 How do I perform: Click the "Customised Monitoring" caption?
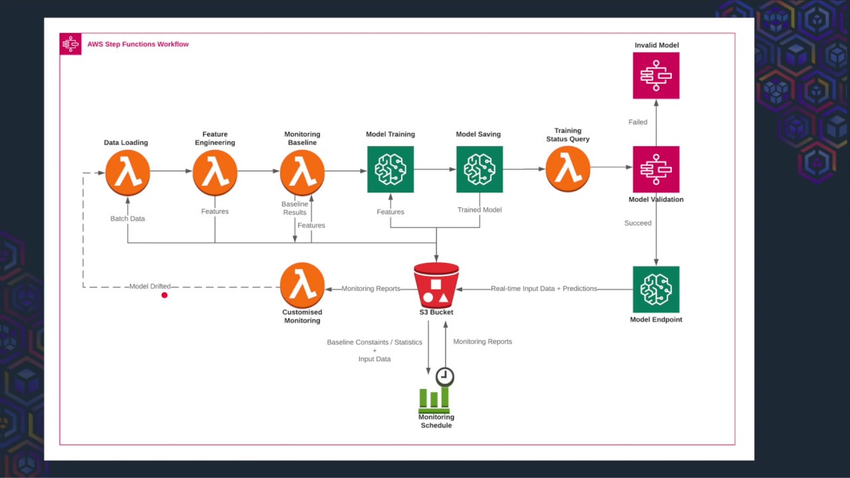(302, 316)
